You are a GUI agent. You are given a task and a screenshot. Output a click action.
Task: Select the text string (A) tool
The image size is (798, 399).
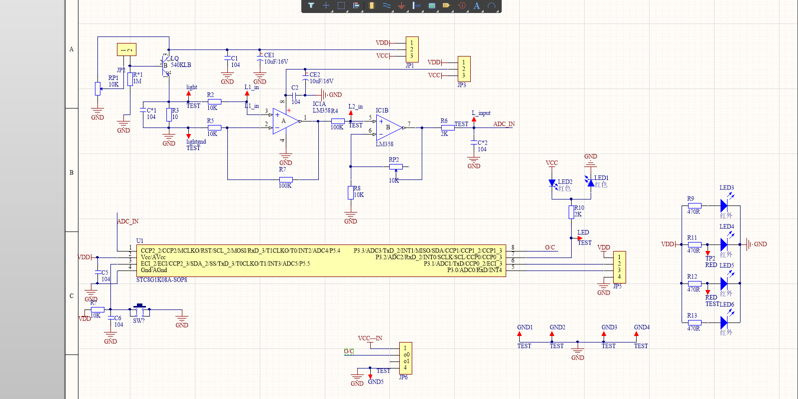click(x=477, y=5)
